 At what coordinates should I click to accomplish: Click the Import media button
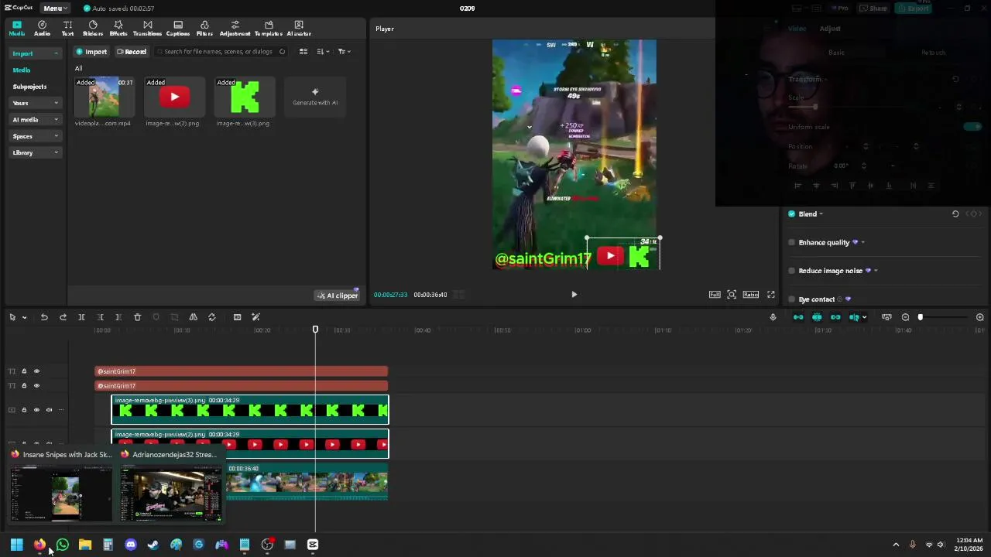[x=91, y=52]
